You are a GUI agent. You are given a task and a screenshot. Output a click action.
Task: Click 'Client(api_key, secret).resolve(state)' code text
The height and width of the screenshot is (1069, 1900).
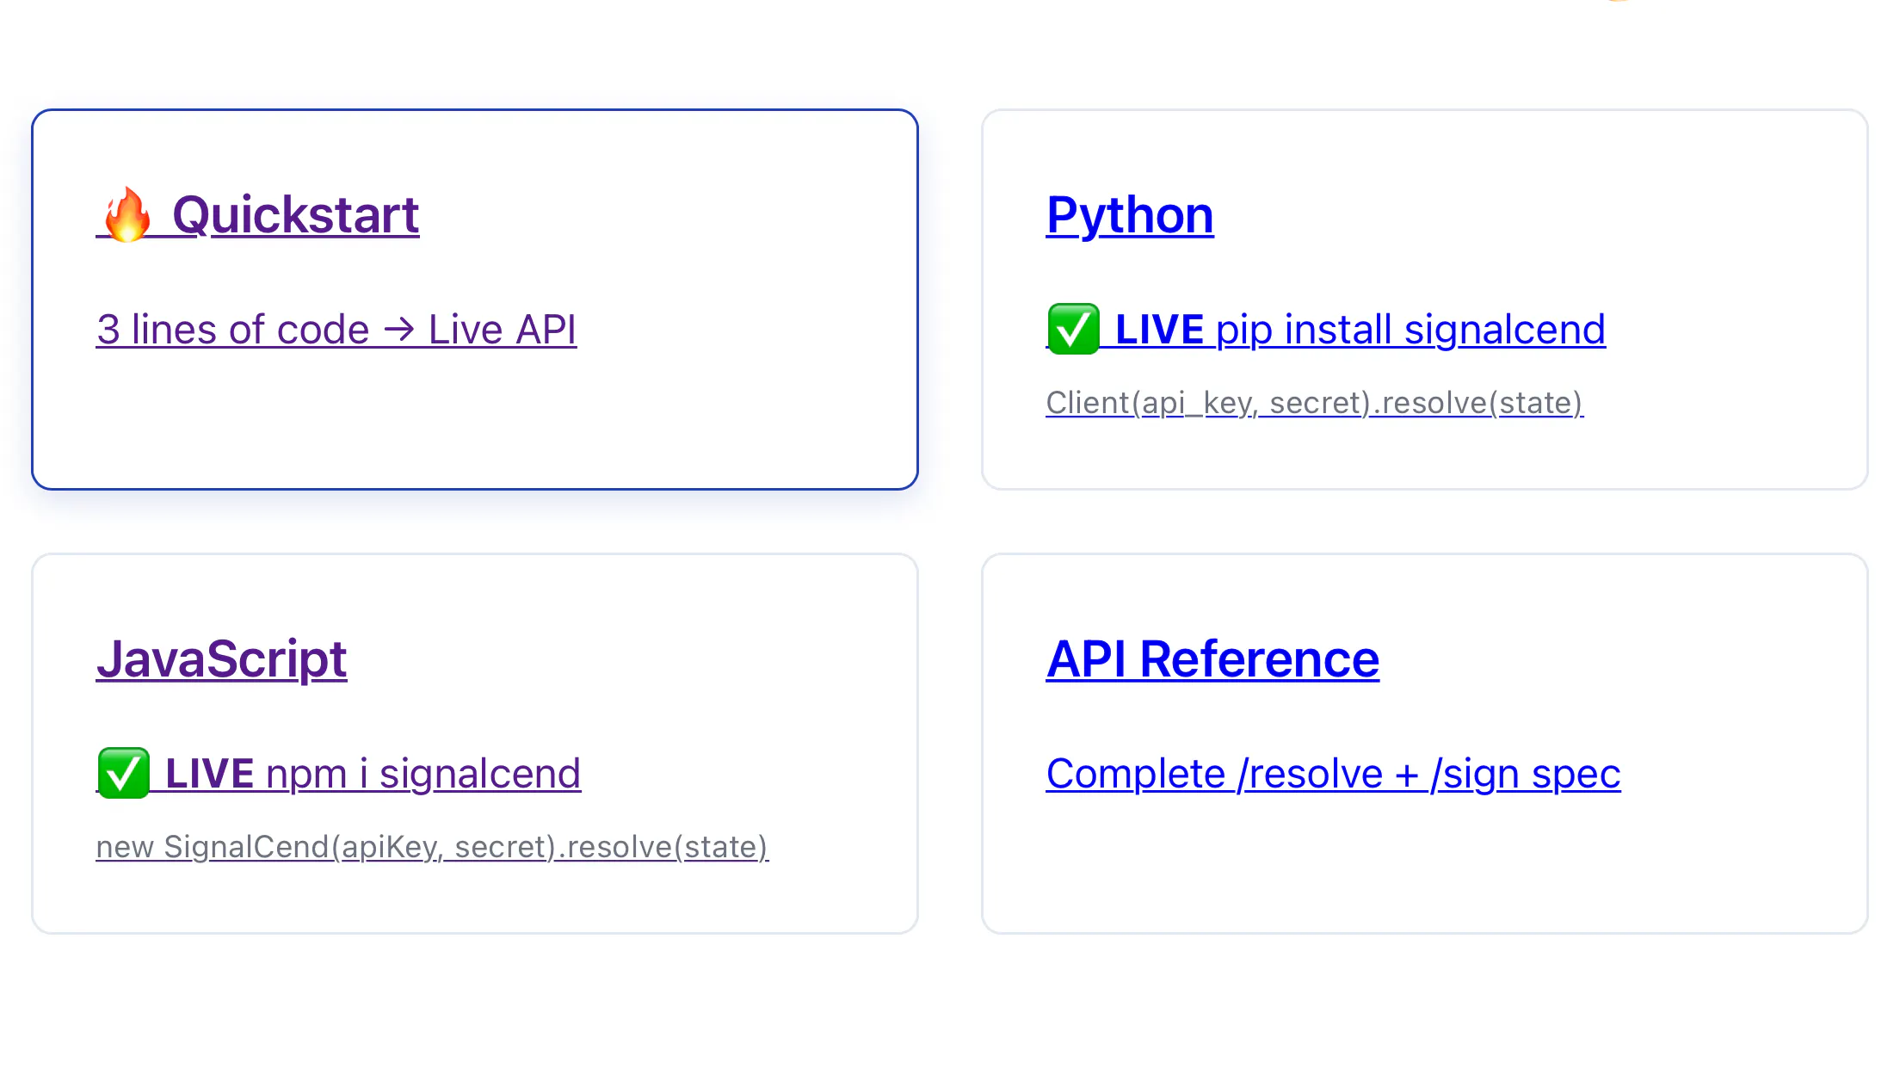pyautogui.click(x=1315, y=403)
